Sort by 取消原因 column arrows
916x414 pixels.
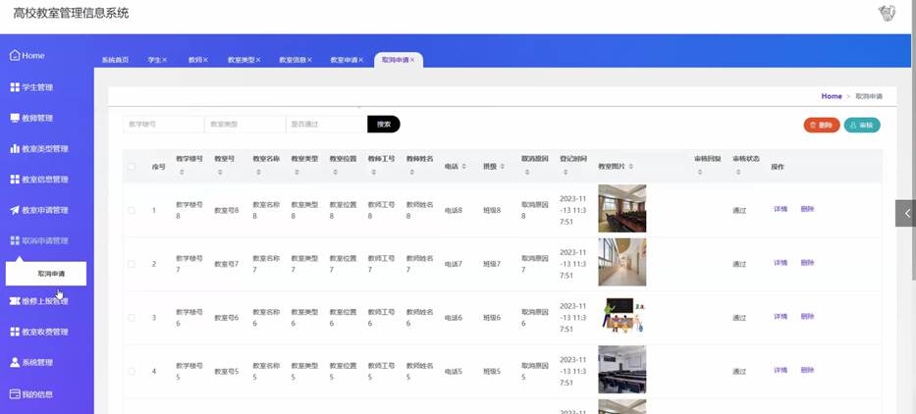pos(527,173)
